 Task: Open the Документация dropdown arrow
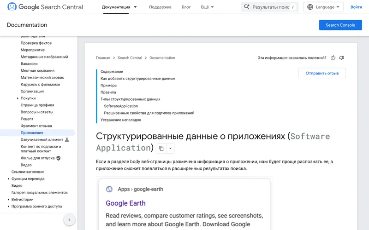(x=135, y=7)
